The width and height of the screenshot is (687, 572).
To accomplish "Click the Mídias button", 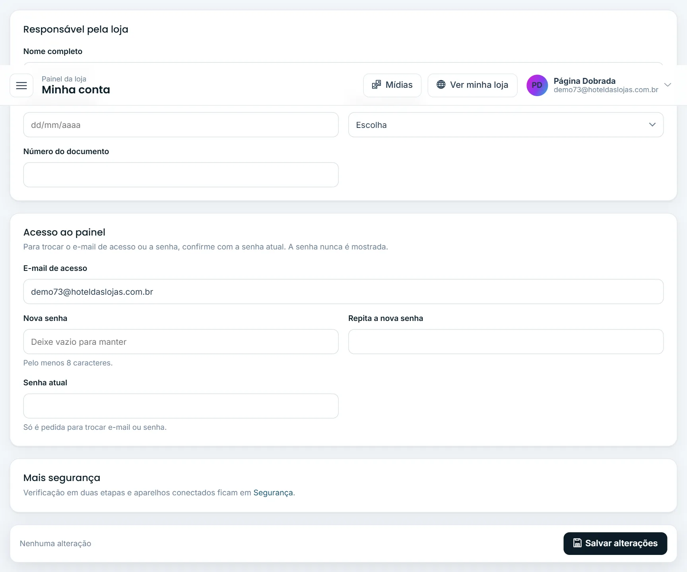I will 392,85.
